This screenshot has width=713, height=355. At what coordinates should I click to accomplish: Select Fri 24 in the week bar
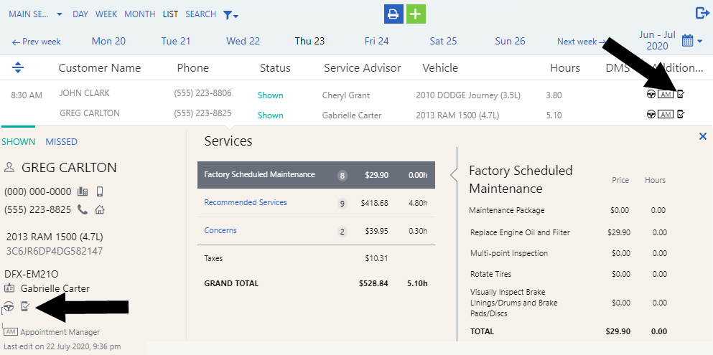point(376,41)
